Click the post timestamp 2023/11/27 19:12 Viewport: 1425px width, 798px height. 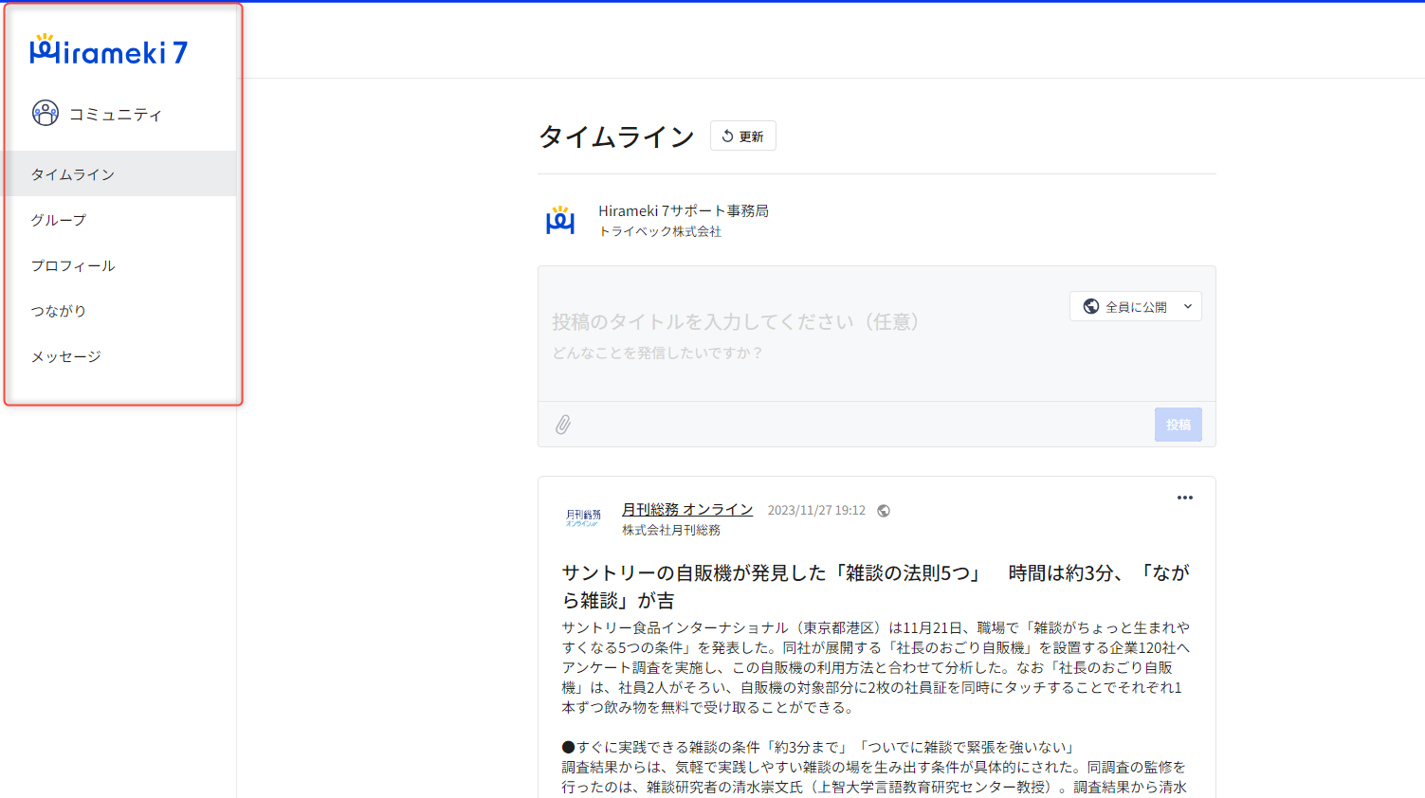click(x=816, y=510)
